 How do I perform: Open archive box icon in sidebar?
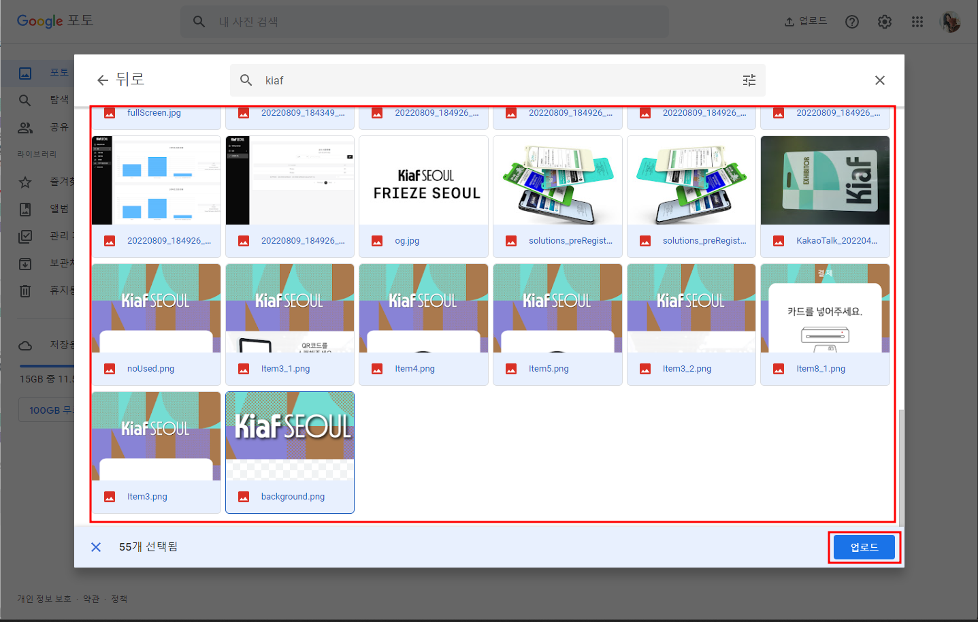pyautogui.click(x=25, y=263)
